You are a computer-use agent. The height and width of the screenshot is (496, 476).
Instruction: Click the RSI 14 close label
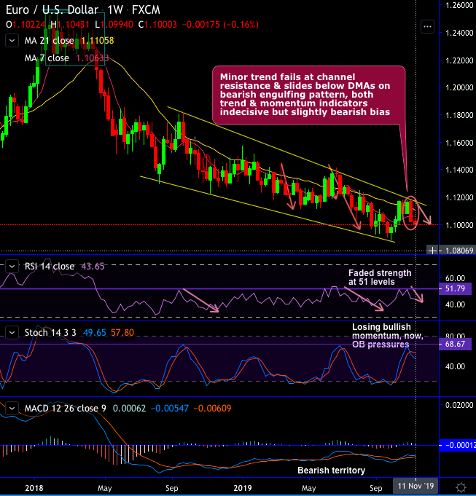tap(50, 267)
